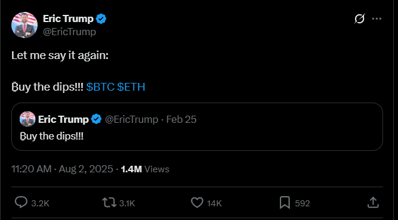398x220 pixels.
Task: Click @EricTrump handle inside quoted tweet
Action: point(131,119)
